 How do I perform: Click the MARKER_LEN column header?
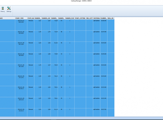click(x=46, y=18)
